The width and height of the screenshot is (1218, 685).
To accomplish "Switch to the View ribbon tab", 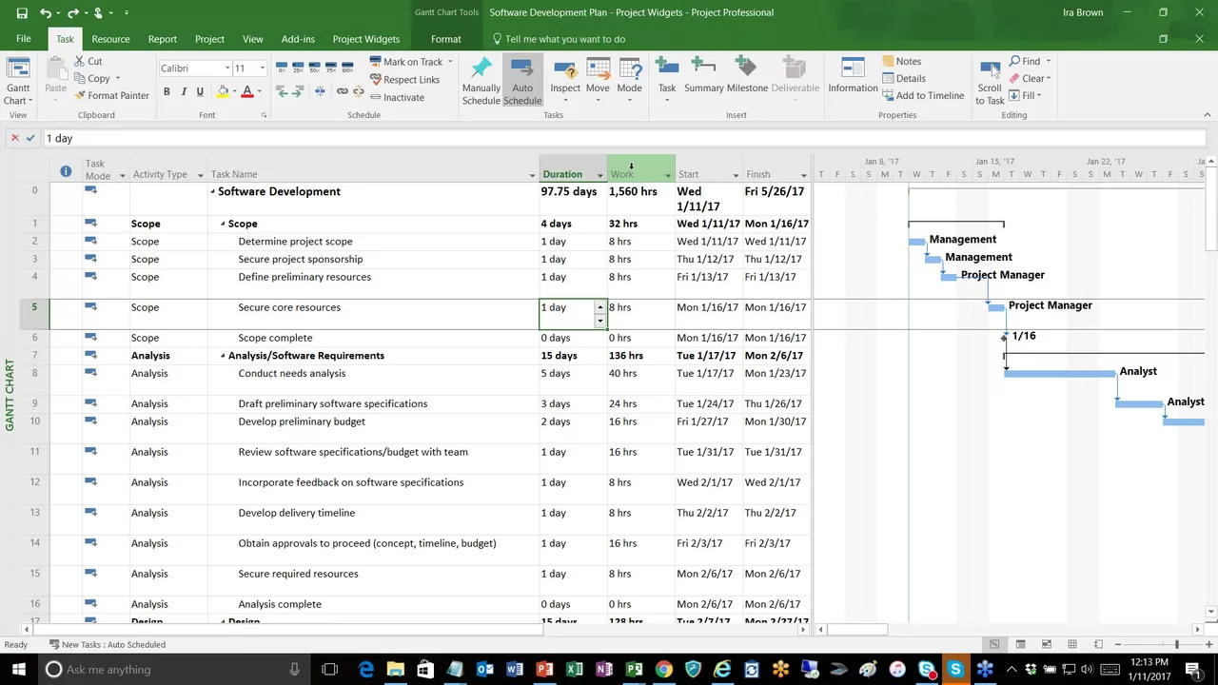I will [252, 39].
